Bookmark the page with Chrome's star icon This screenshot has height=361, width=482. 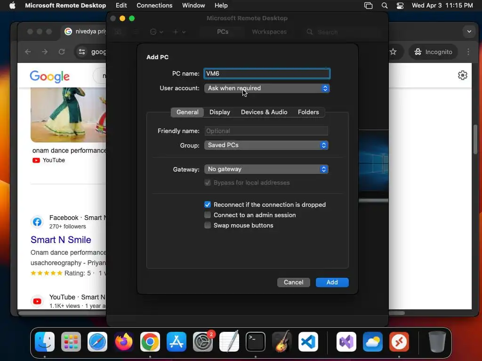393,52
